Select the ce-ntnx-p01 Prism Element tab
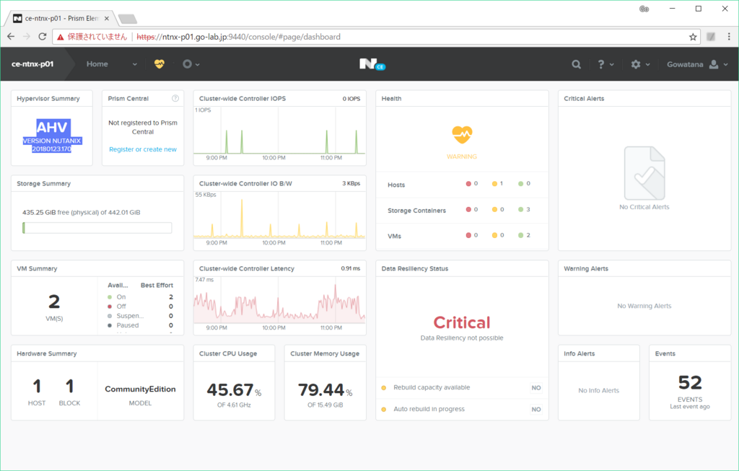This screenshot has width=739, height=471. pos(62,18)
